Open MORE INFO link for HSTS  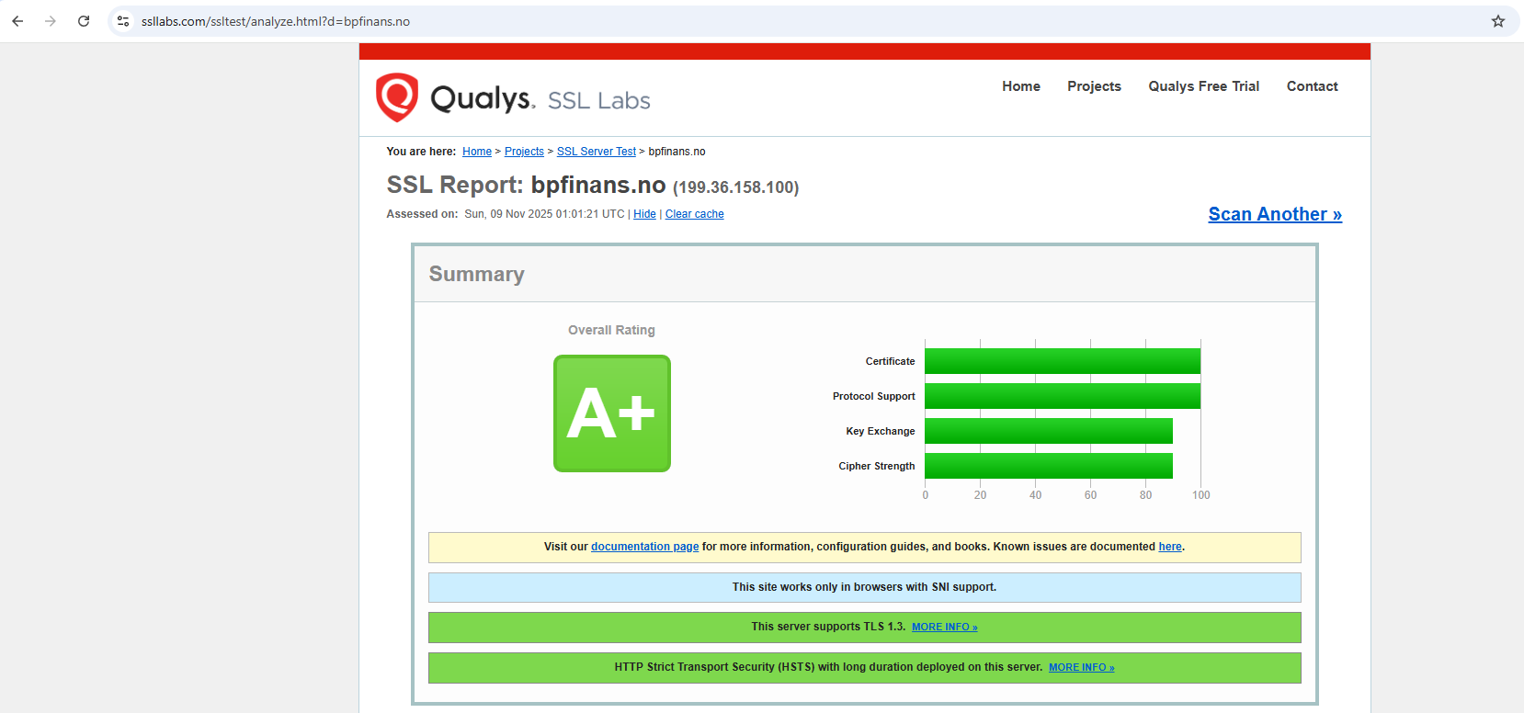point(1081,667)
